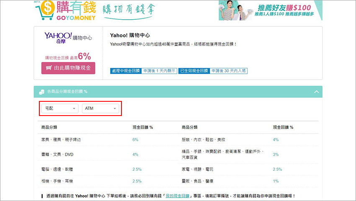This screenshot has width=356, height=201.
Task: Select the 精品、手錶、珠寶配飾 category row
Action: tap(248, 155)
